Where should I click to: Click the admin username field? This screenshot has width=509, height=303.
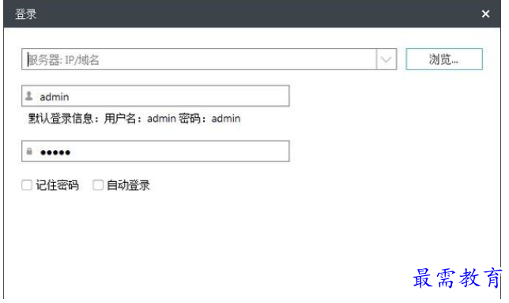coord(156,97)
